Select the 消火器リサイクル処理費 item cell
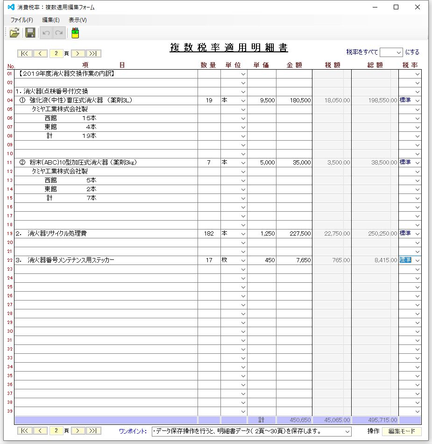The width and height of the screenshot is (432, 444). pos(106,234)
